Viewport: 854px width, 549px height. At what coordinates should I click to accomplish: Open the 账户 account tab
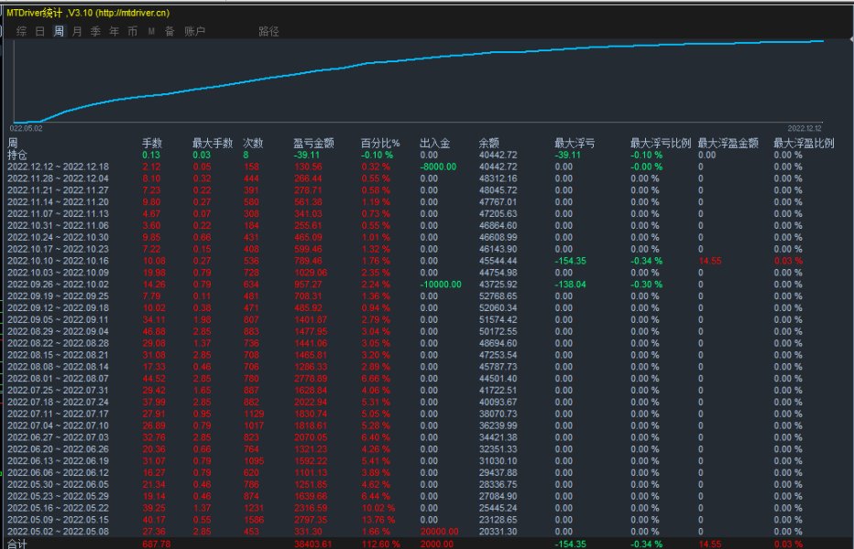[194, 31]
